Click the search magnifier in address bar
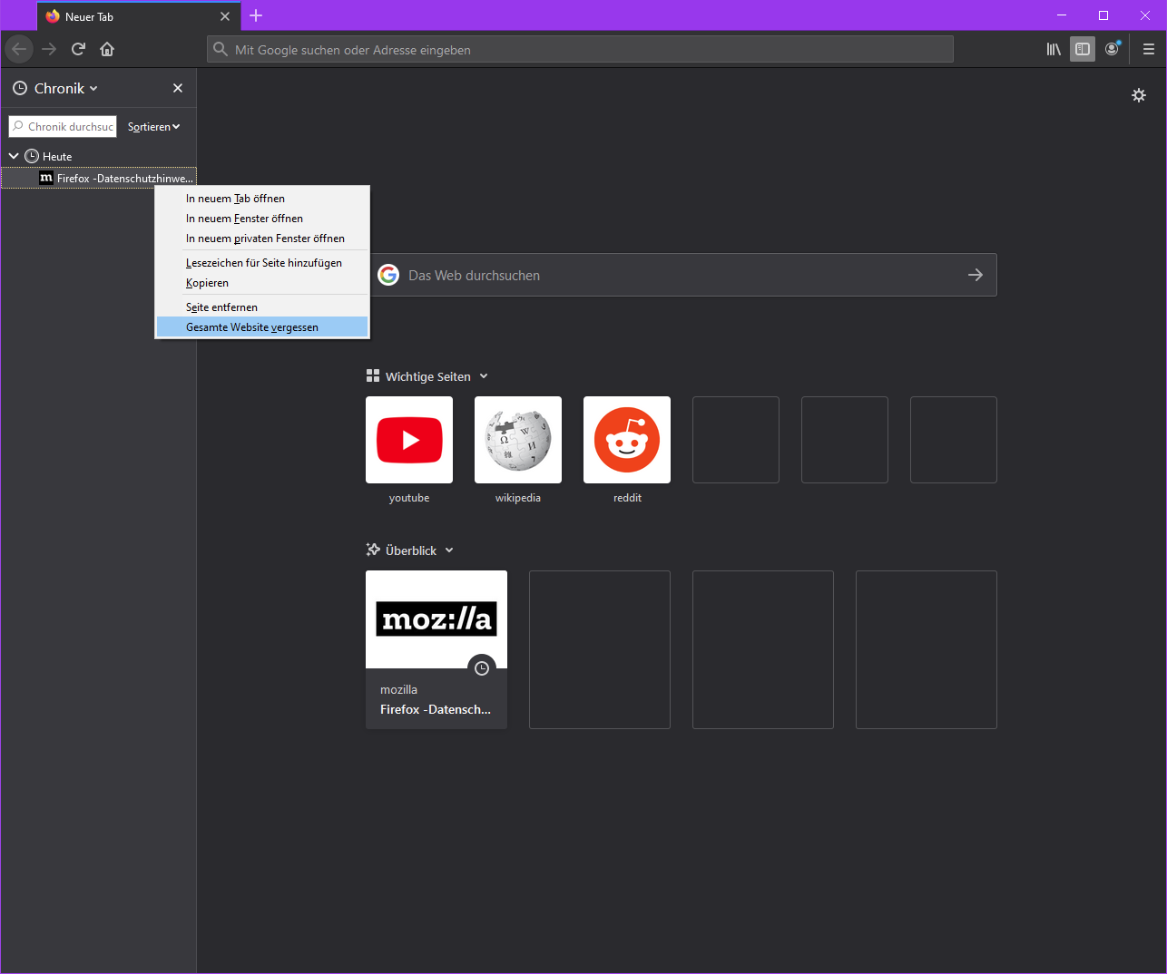Image resolution: width=1167 pixels, height=974 pixels. [221, 49]
